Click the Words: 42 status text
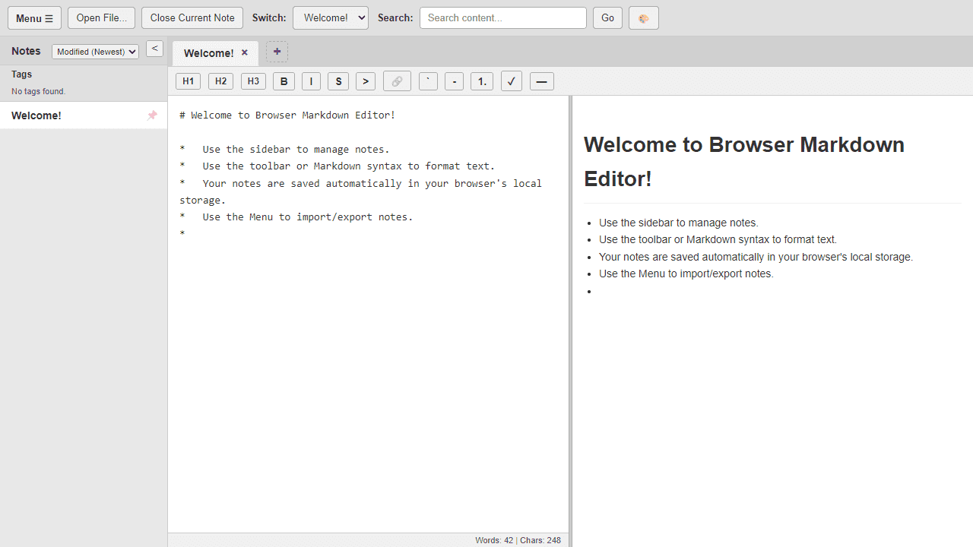 pyautogui.click(x=494, y=540)
